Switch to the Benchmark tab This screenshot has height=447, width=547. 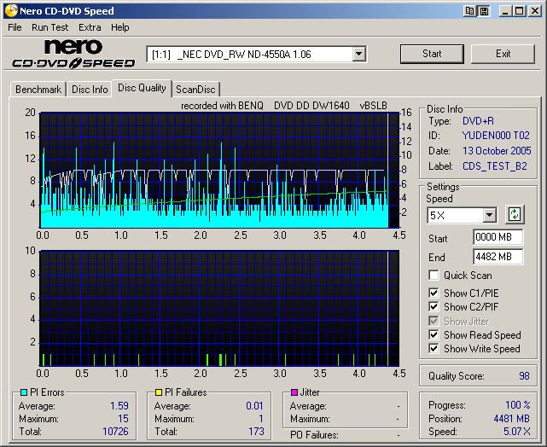tap(38, 90)
